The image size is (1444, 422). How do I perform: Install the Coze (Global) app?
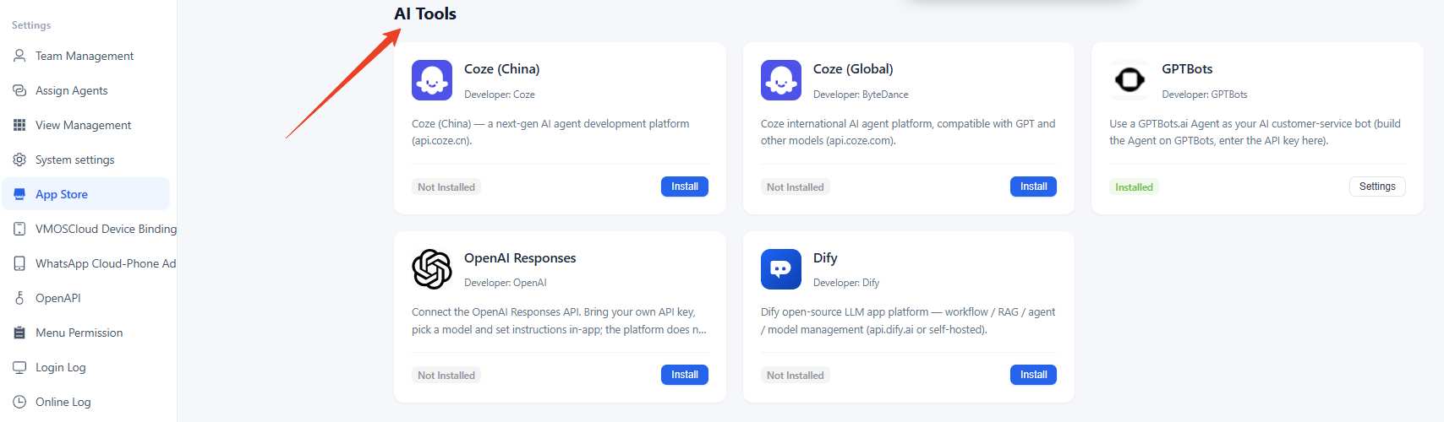pos(1033,187)
